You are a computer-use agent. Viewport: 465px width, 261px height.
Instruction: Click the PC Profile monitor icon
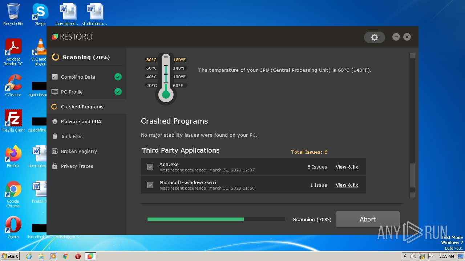pyautogui.click(x=55, y=92)
